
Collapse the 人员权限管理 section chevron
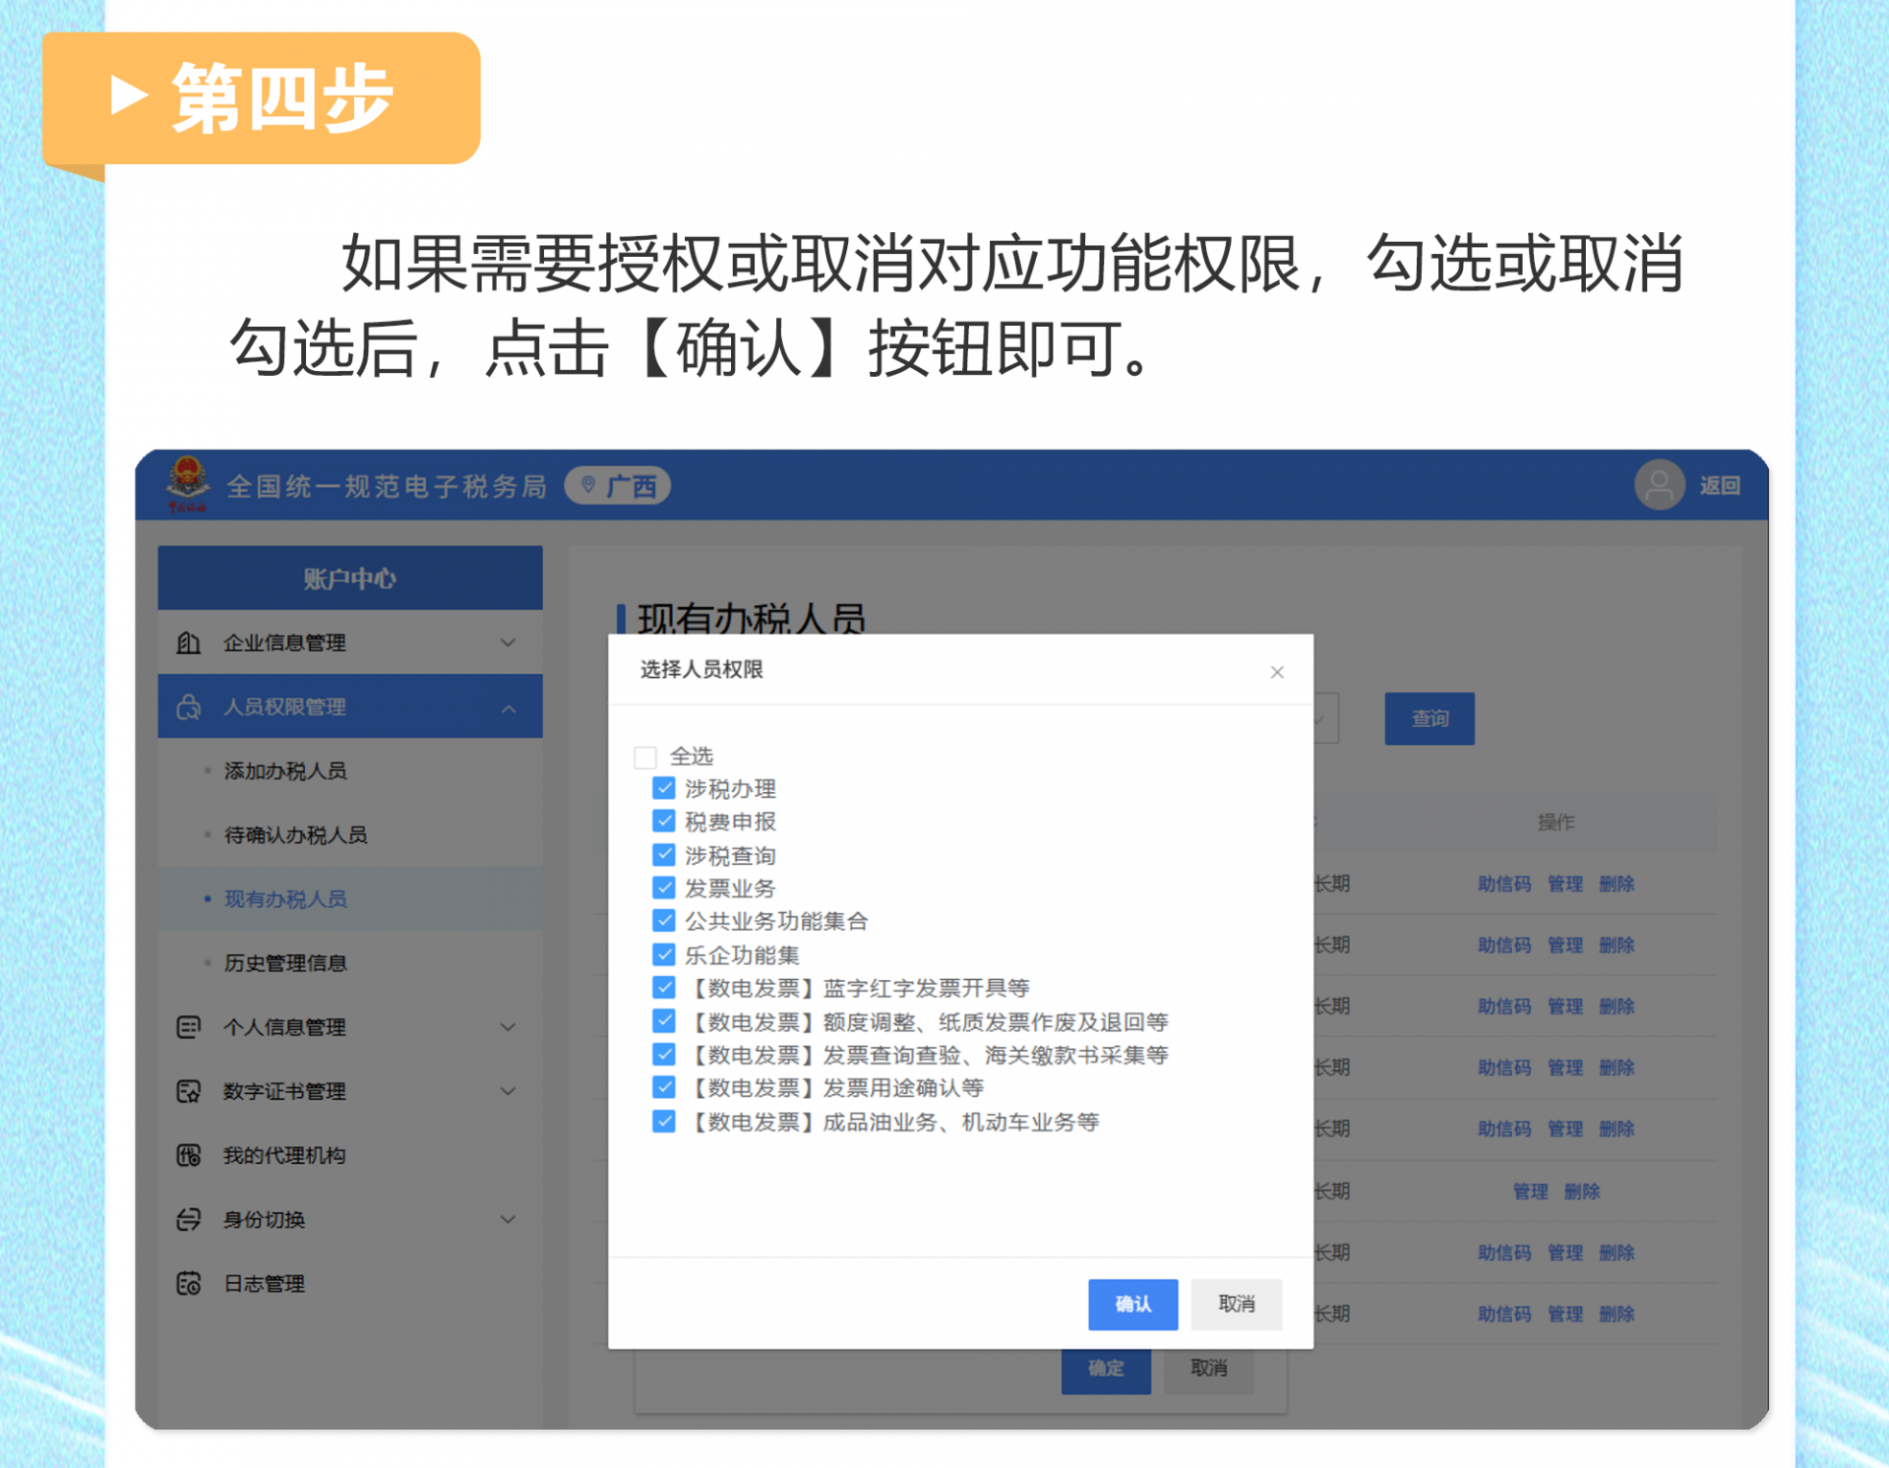508,707
